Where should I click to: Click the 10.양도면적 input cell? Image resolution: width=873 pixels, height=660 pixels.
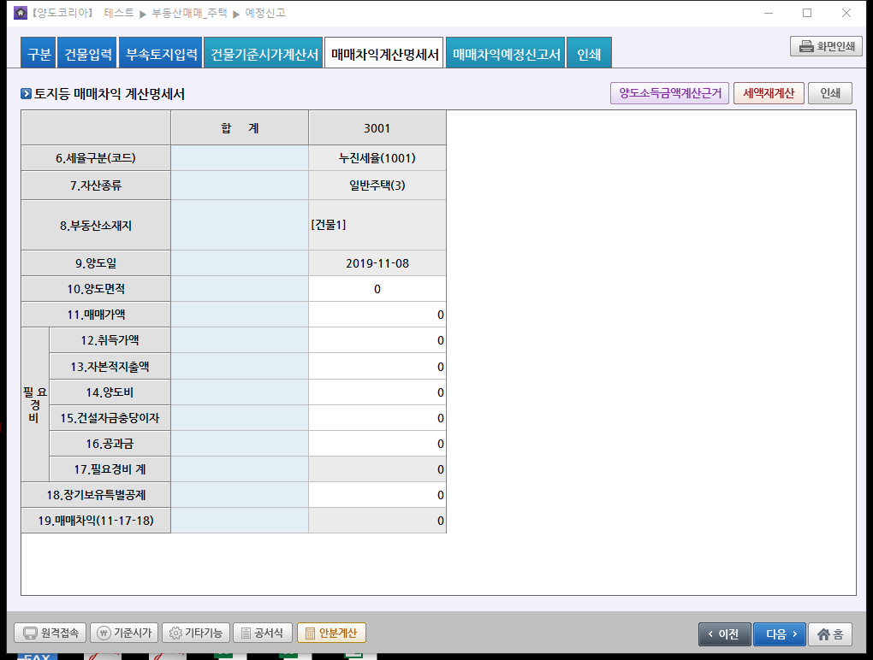(x=377, y=289)
